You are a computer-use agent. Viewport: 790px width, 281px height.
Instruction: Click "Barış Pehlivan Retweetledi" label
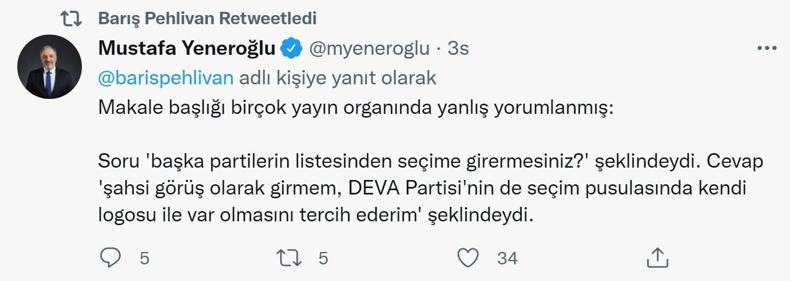[207, 19]
